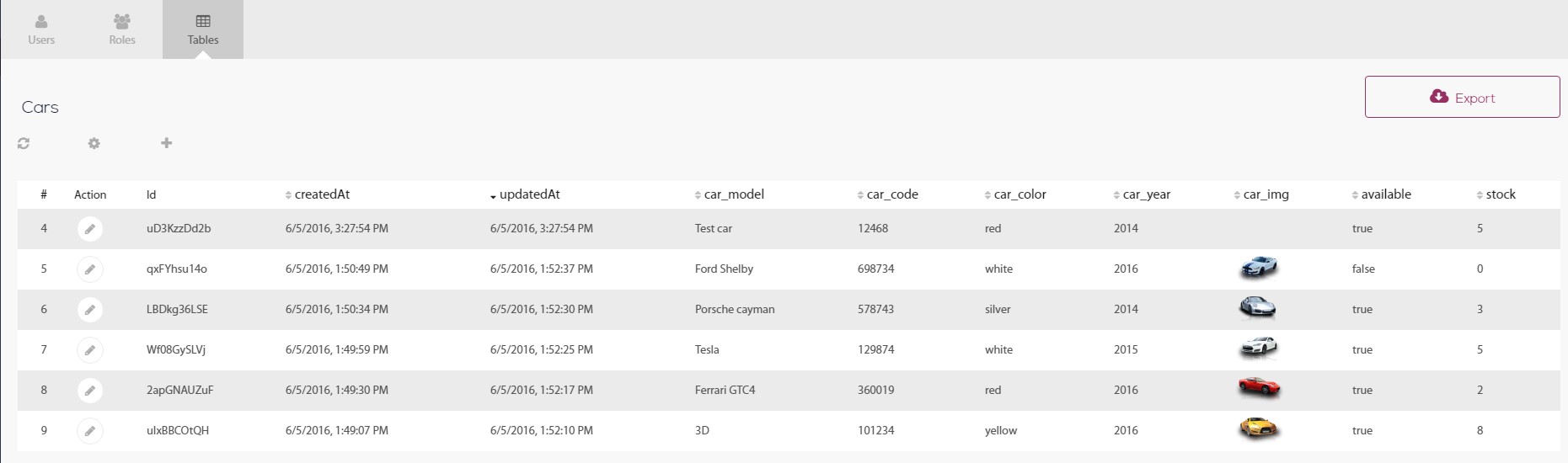Sort by createdAt column
The image size is (1568, 463).
pos(318,194)
